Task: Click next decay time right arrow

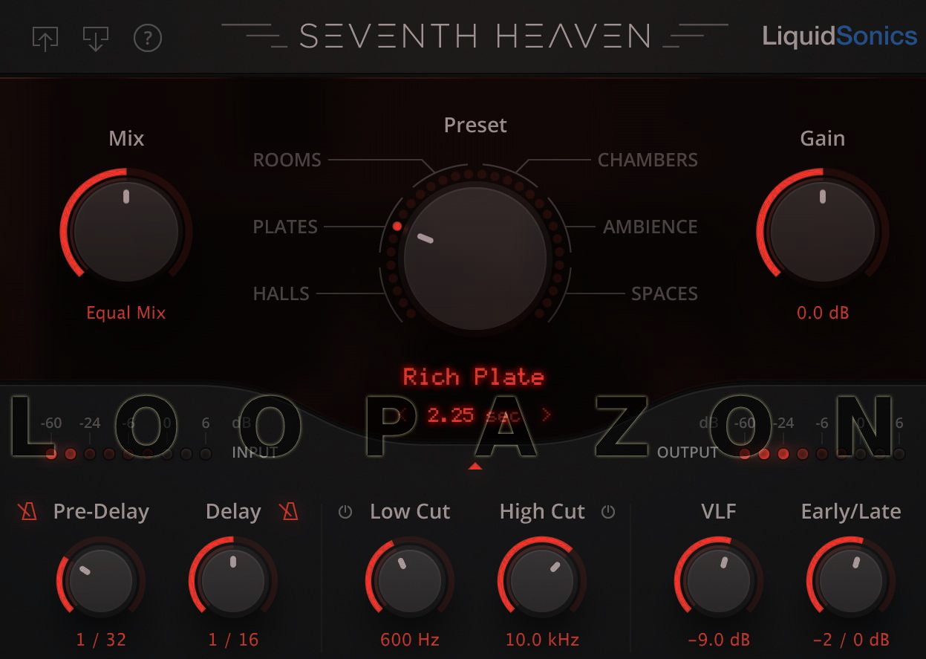Action: pyautogui.click(x=547, y=415)
